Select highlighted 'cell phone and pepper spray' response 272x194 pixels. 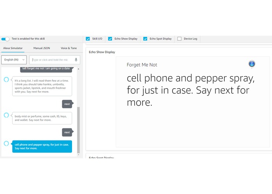click(42, 146)
